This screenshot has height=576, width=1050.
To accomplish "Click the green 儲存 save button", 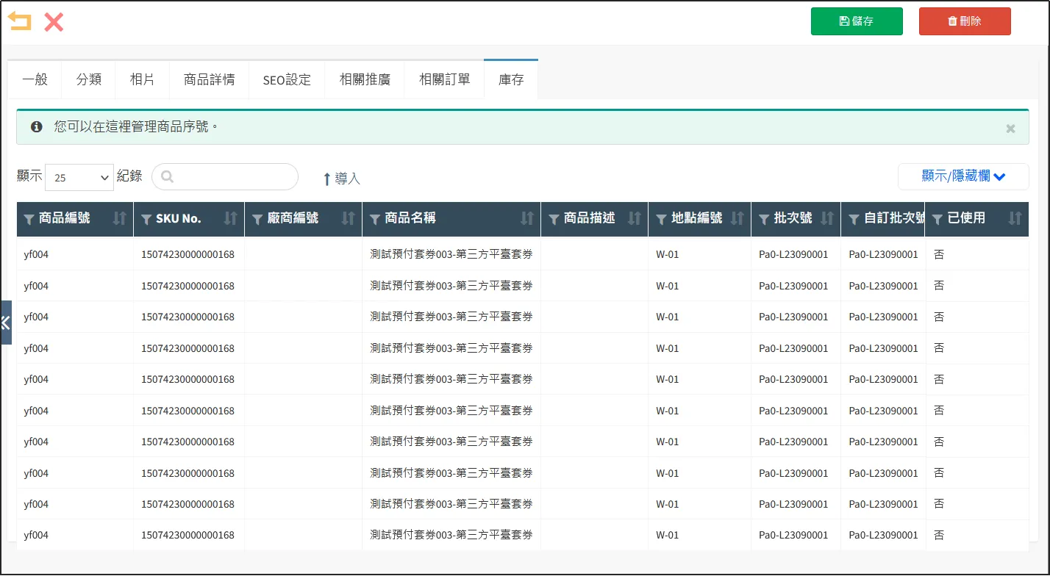I will point(856,21).
